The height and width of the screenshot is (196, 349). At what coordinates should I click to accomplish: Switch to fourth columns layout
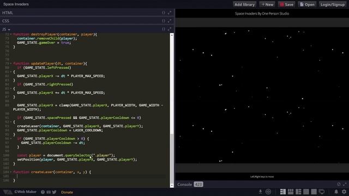click(x=306, y=192)
